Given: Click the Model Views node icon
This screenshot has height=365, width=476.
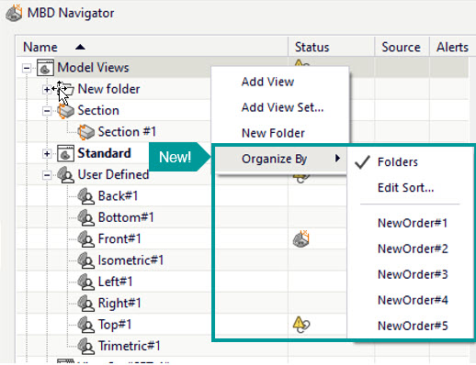Looking at the screenshot, I should click(45, 68).
